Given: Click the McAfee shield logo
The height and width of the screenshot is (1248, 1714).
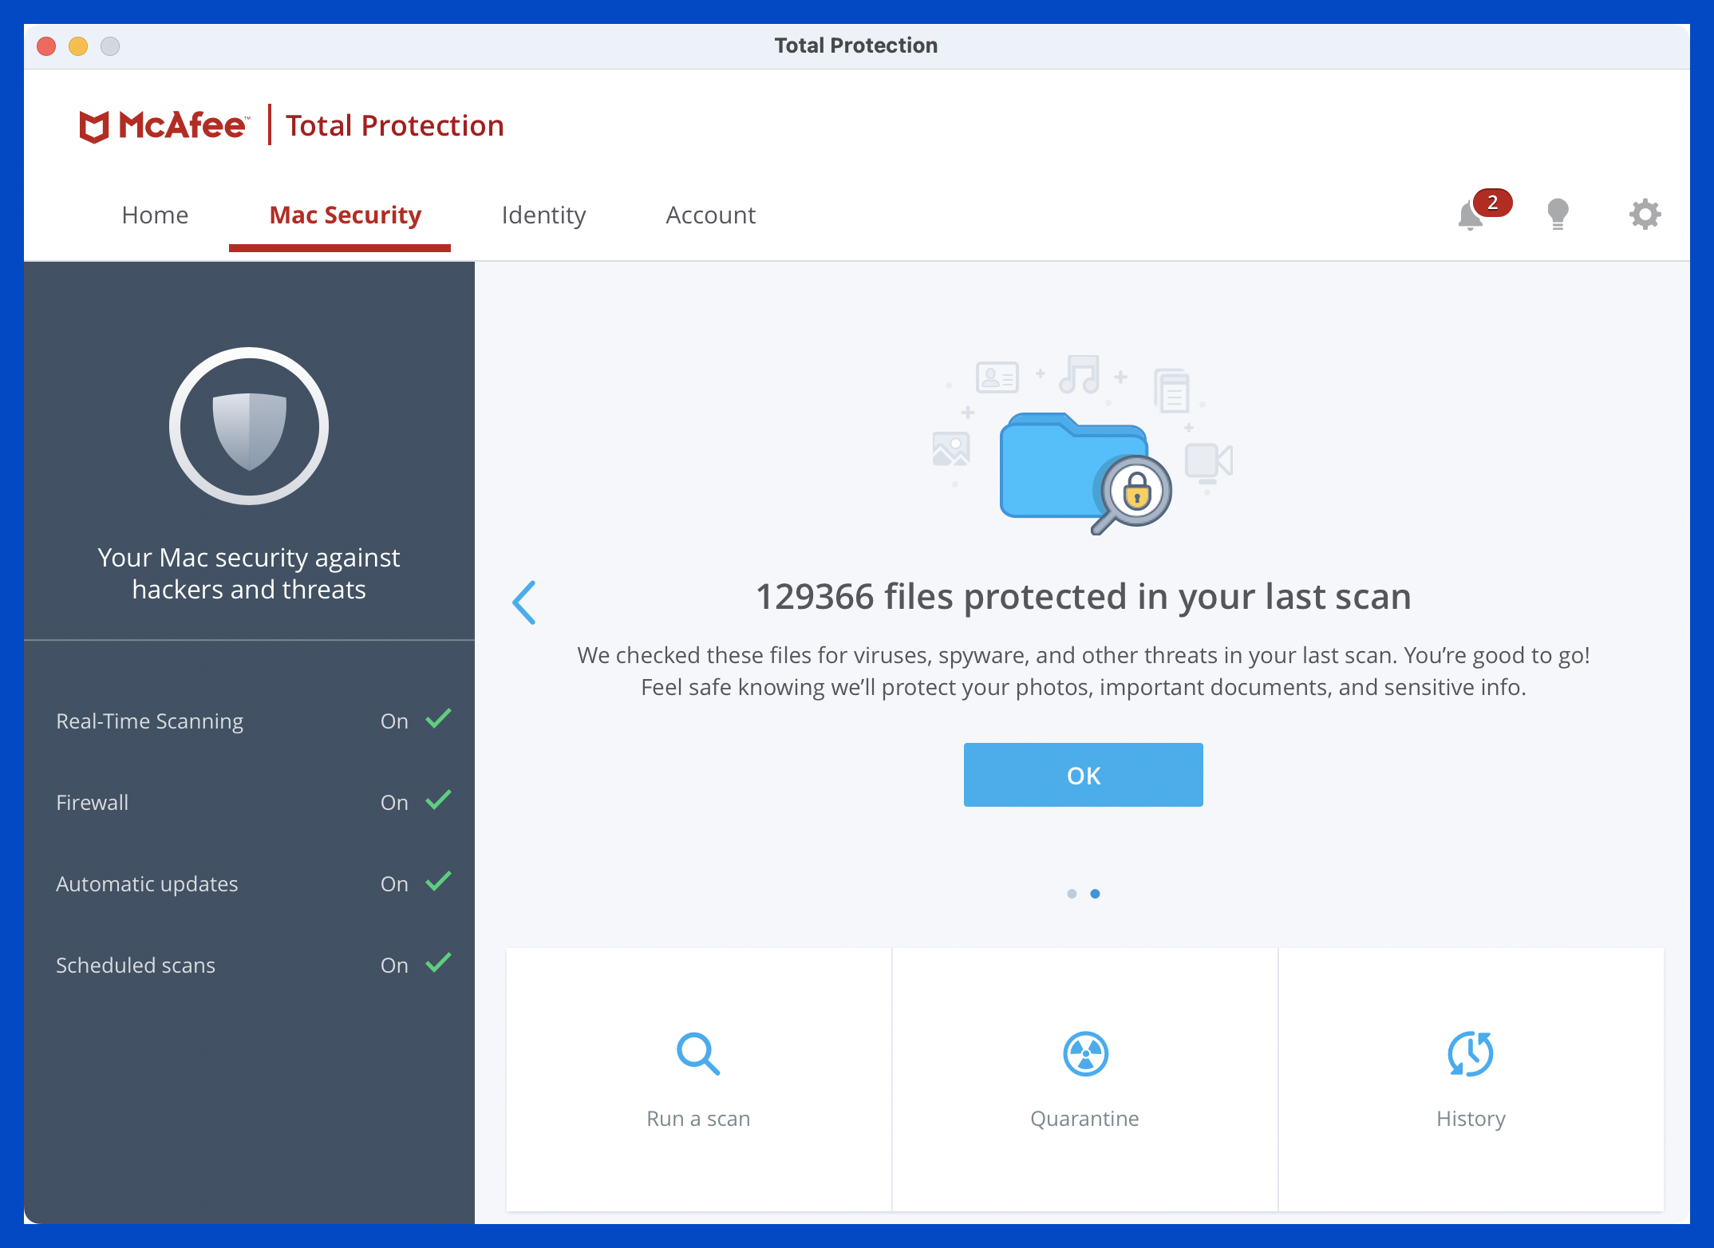Looking at the screenshot, I should point(94,127).
